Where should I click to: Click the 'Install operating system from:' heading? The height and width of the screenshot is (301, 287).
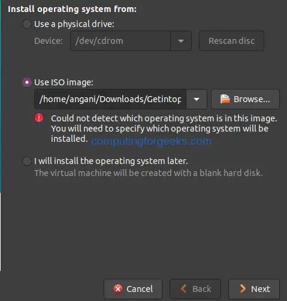coord(72,9)
